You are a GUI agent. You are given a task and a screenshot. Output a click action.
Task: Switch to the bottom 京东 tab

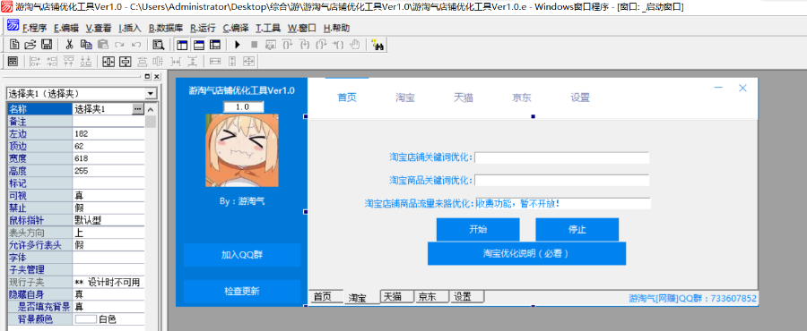(432, 297)
